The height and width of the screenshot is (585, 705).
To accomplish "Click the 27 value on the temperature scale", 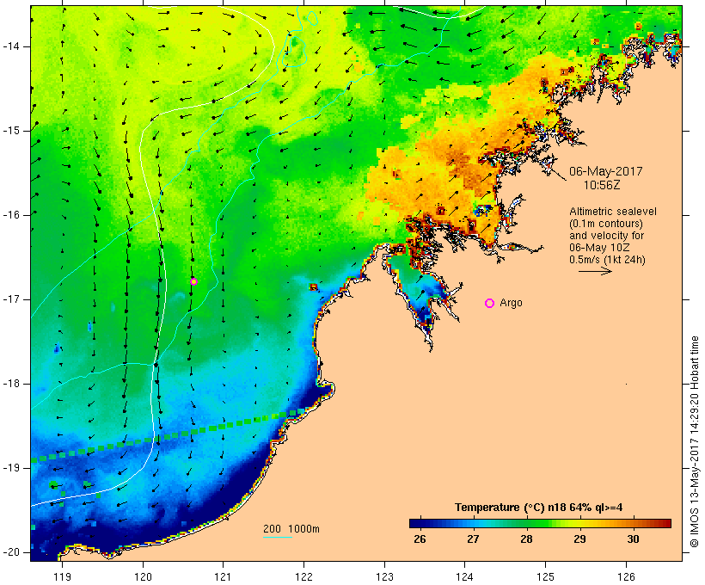I will tap(473, 539).
